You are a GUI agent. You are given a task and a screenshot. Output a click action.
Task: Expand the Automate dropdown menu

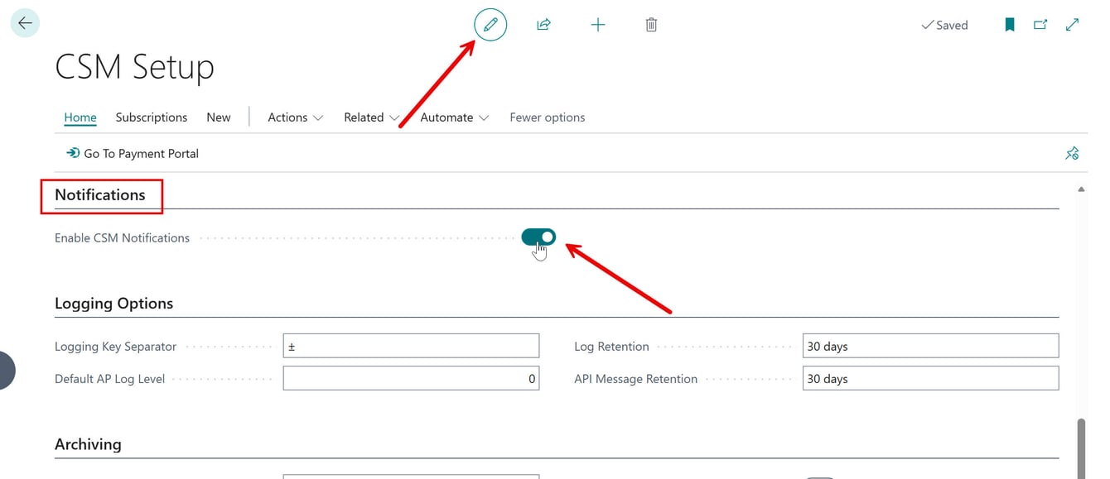click(x=455, y=117)
